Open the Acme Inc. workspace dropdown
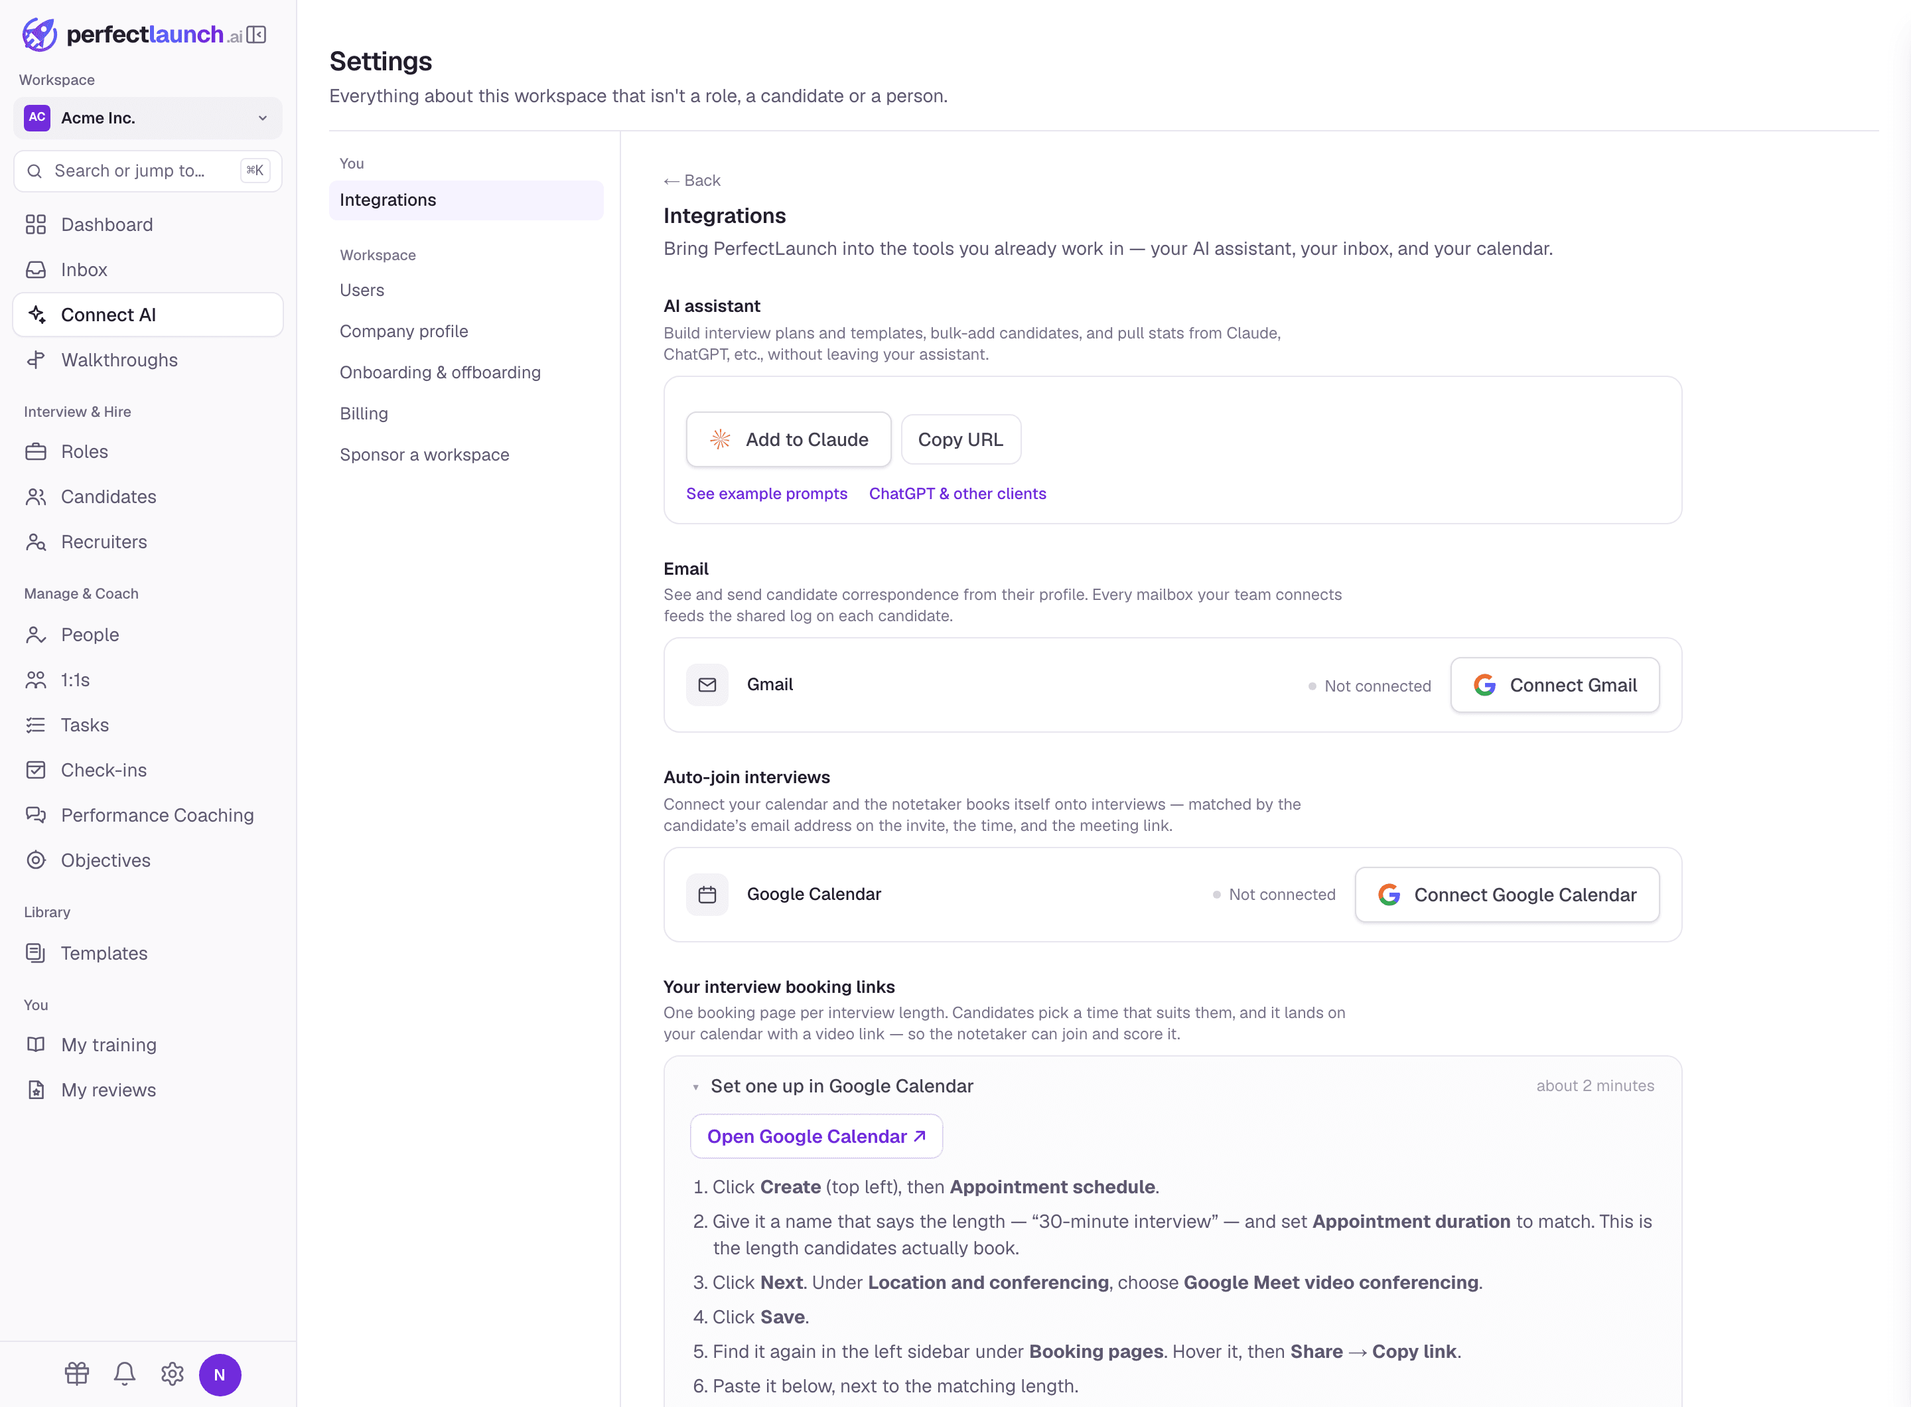The width and height of the screenshot is (1911, 1407). tap(148, 117)
